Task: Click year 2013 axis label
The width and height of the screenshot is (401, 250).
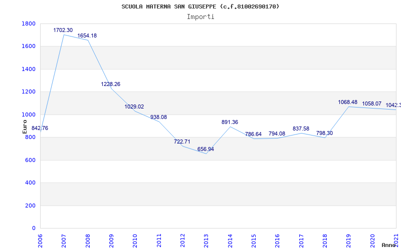Action: tap(207, 240)
